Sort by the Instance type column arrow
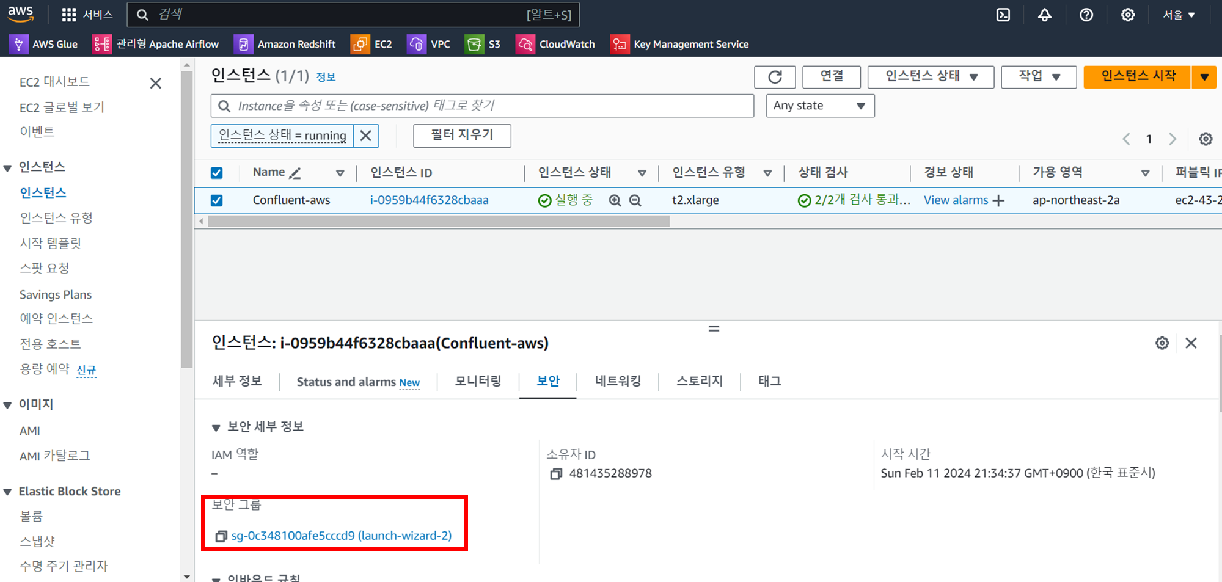Viewport: 1222px width, 582px height. pos(768,173)
